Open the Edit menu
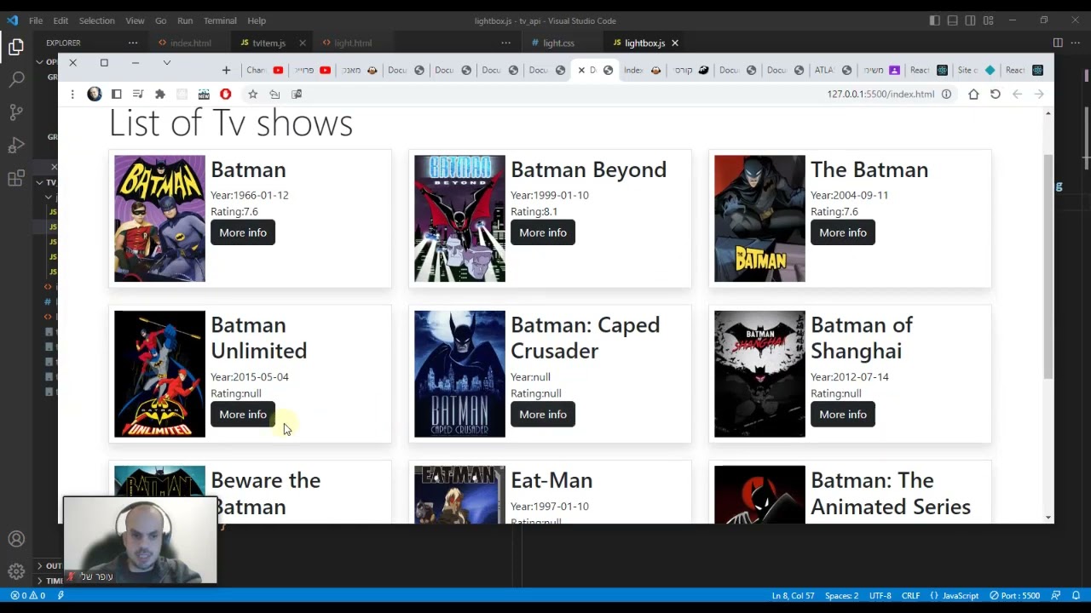Image resolution: width=1091 pixels, height=613 pixels. pyautogui.click(x=61, y=20)
